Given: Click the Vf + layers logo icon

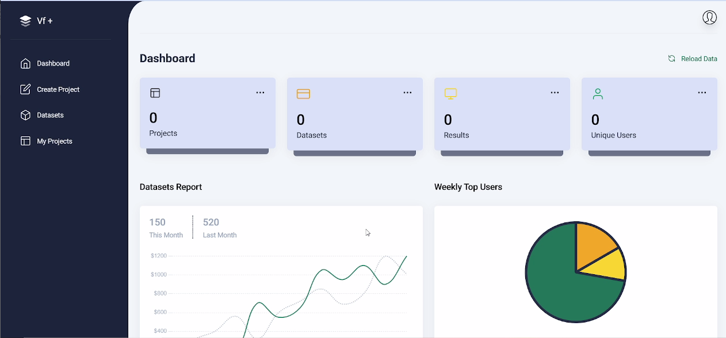Looking at the screenshot, I should 25,21.
